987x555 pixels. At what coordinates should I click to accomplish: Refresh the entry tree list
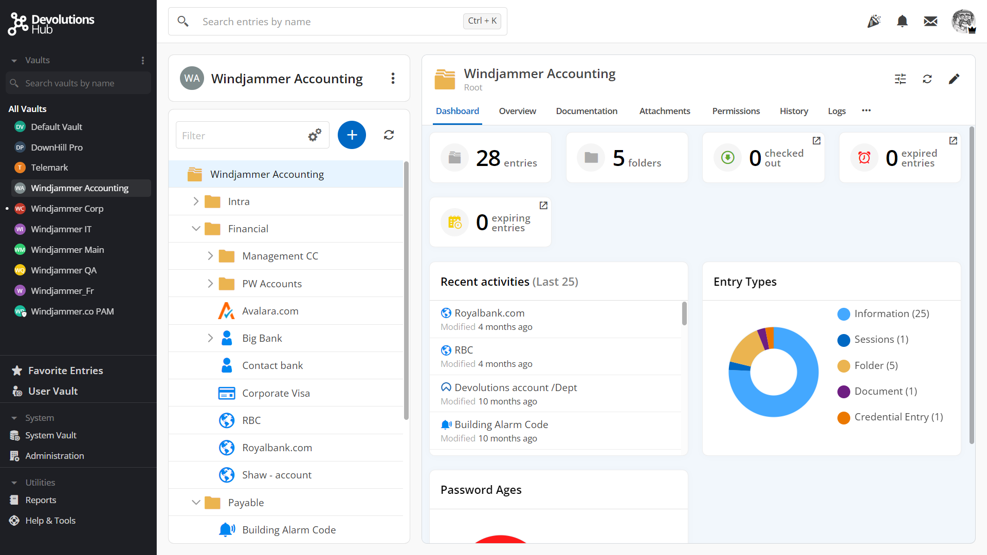point(389,135)
